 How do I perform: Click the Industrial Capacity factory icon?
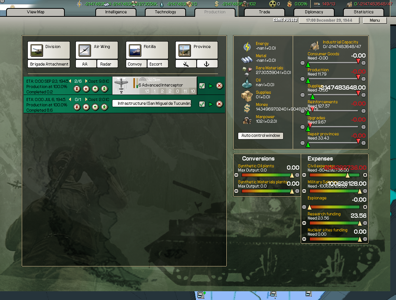[315, 46]
